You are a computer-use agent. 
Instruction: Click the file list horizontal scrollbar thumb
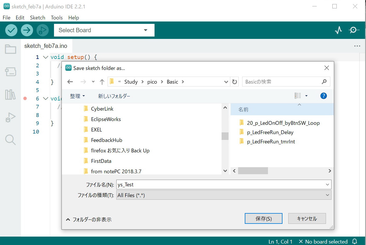coord(253,171)
